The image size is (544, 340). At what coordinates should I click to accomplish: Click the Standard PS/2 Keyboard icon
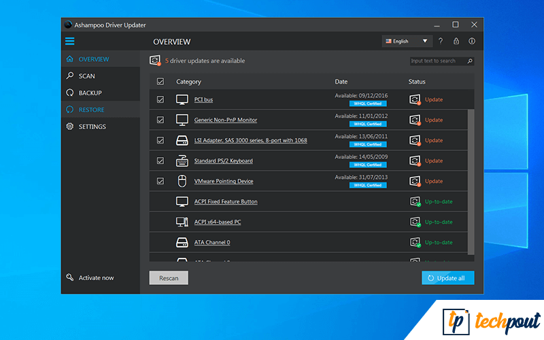point(182,160)
